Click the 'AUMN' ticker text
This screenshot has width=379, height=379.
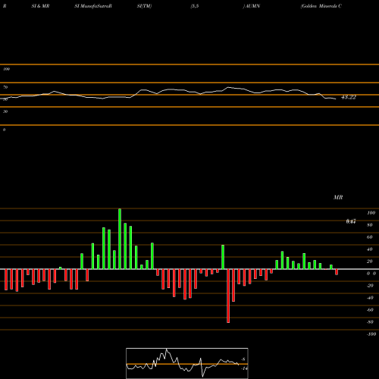tap(252, 6)
